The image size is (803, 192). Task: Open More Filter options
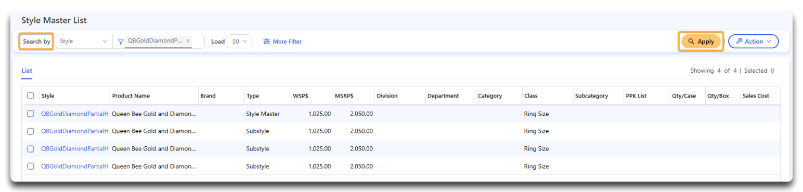click(282, 42)
